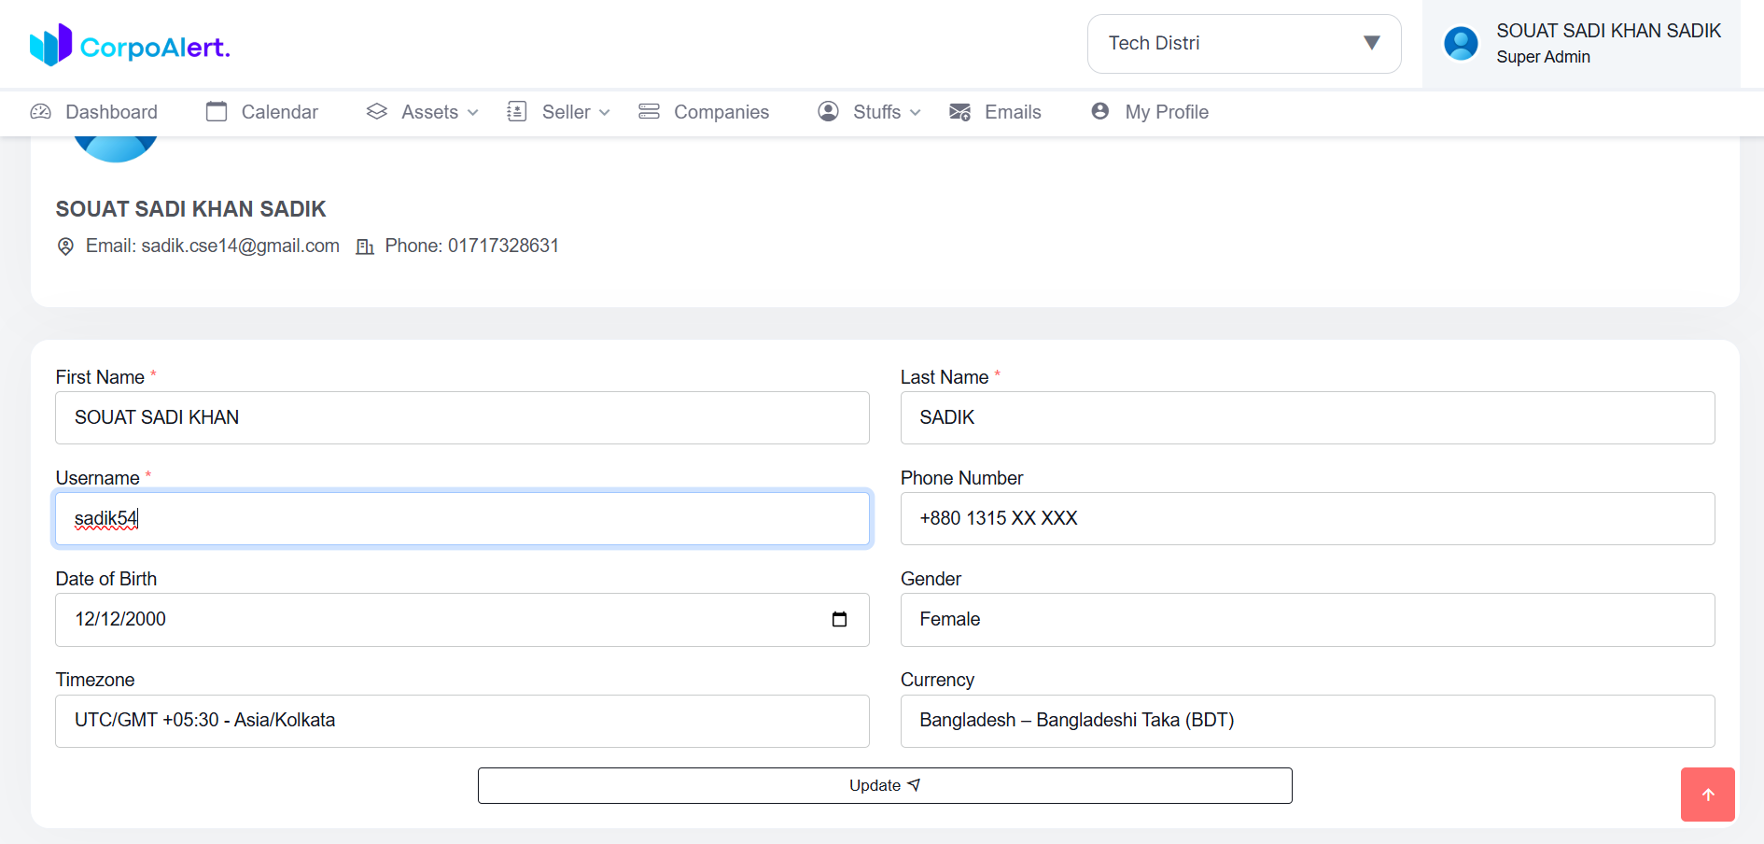
Task: Switch to My Profile in the navbar
Action: [x=1167, y=112]
